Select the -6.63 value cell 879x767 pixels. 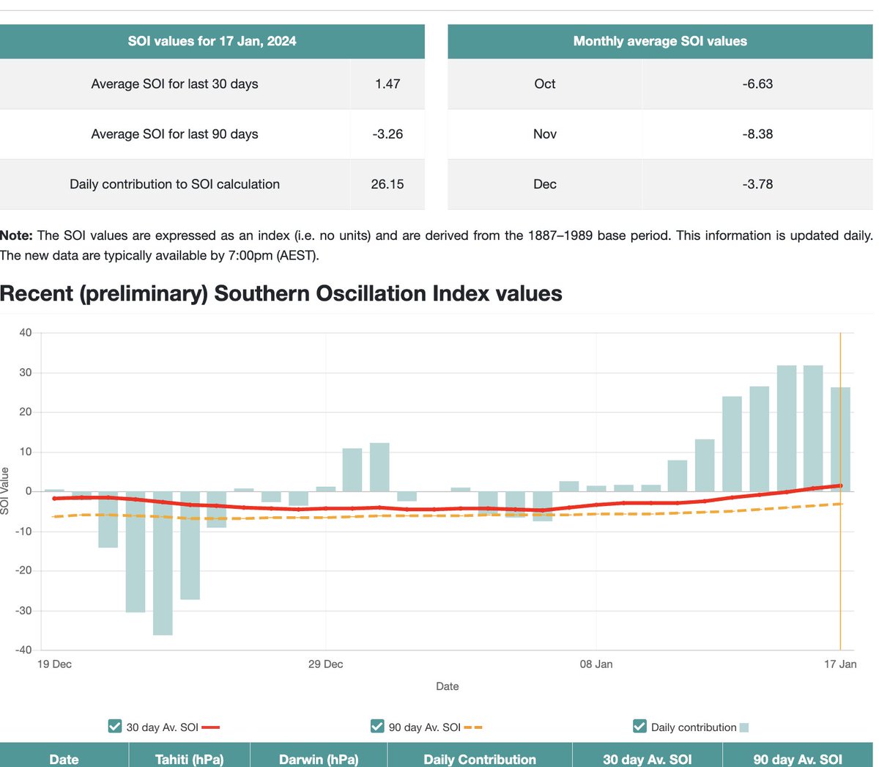757,84
